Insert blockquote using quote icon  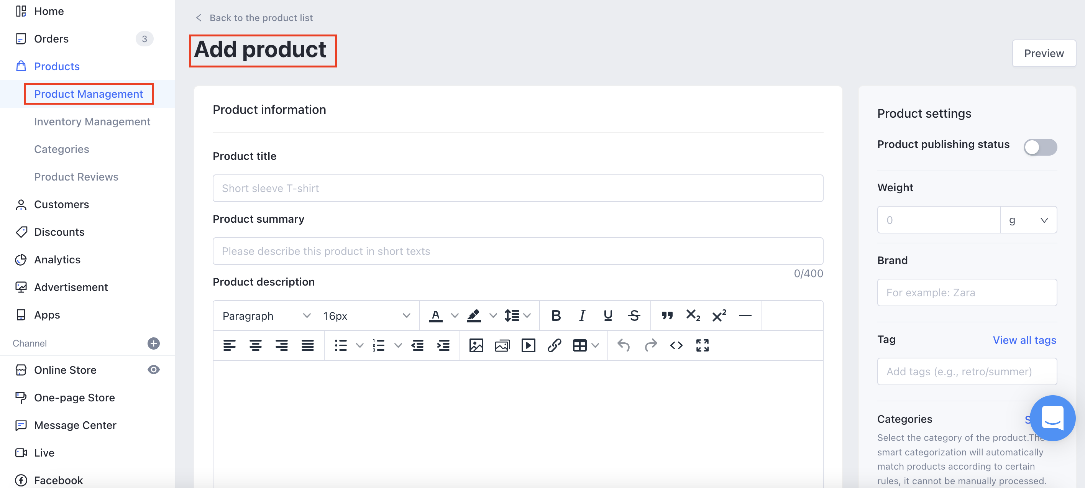667,315
